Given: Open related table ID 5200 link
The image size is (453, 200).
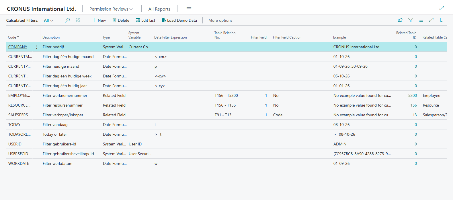Looking at the screenshot, I should pos(413,95).
